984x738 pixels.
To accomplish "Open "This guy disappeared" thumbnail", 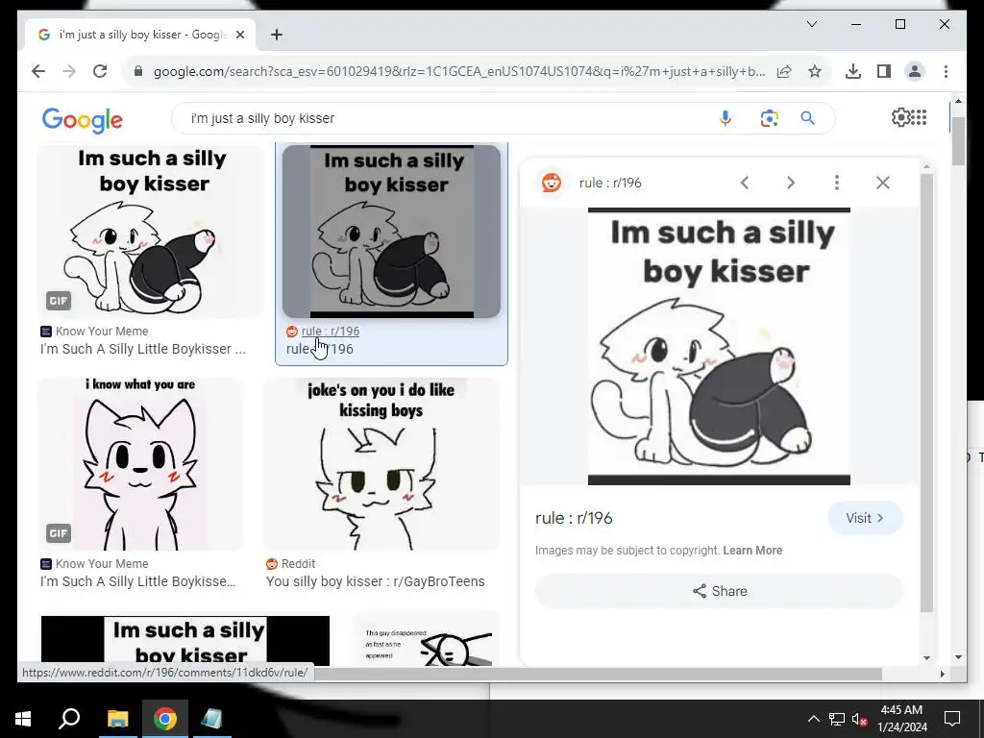I will [x=427, y=639].
